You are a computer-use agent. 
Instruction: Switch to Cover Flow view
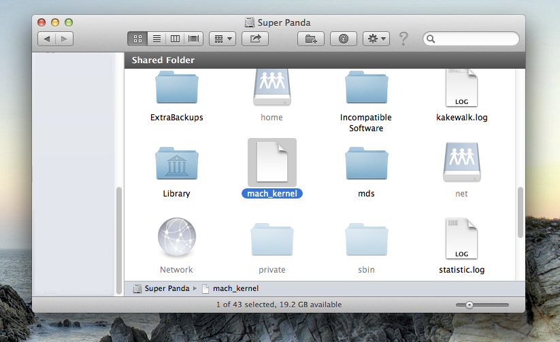point(193,39)
